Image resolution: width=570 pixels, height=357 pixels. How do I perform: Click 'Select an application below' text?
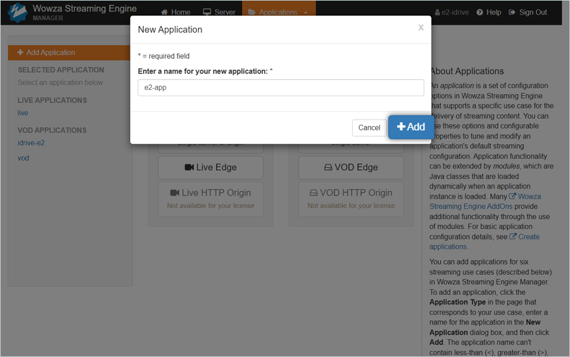60,82
